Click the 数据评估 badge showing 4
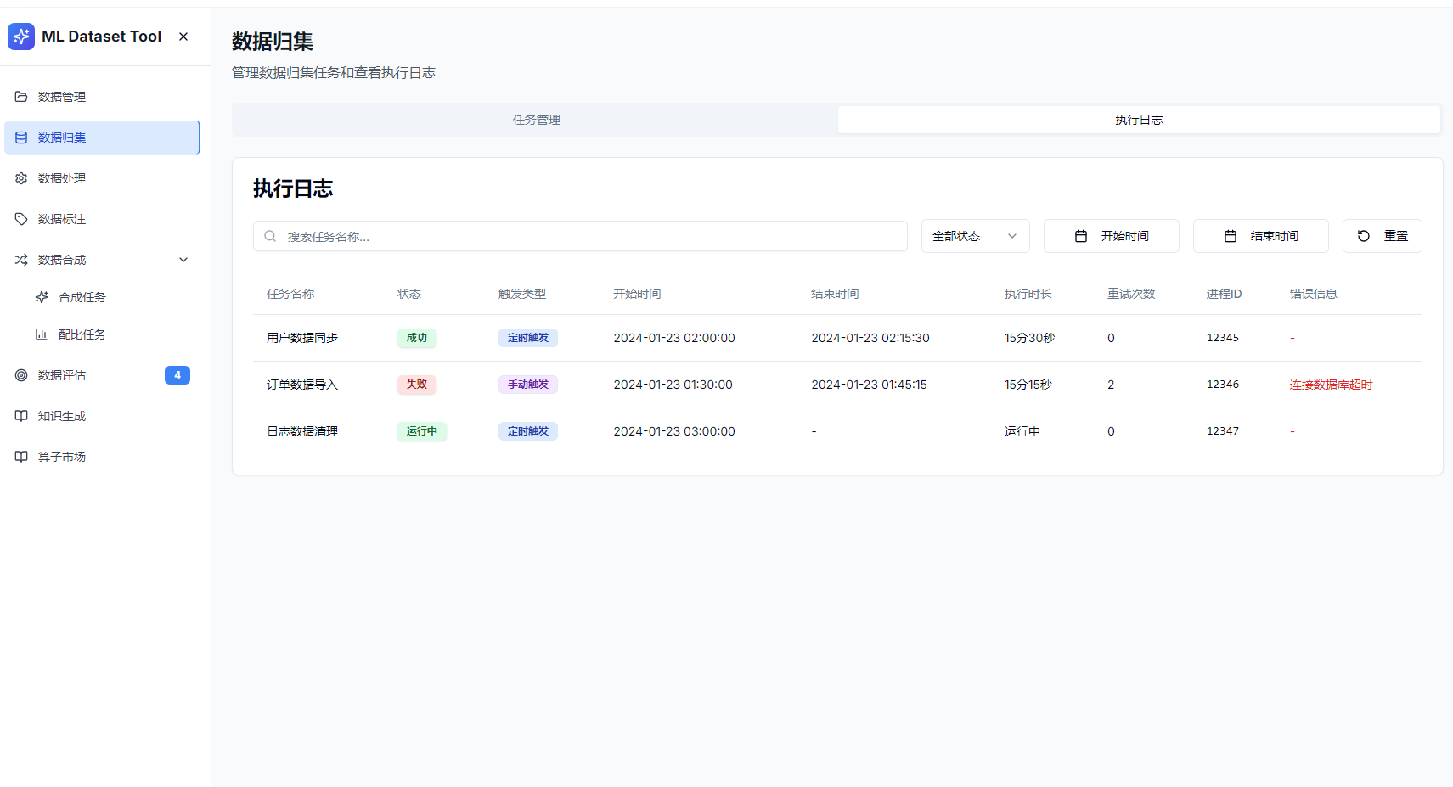The width and height of the screenshot is (1453, 787). [x=177, y=375]
